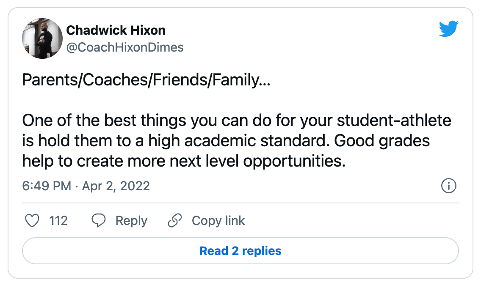The image size is (481, 285).
Task: Open the @CoachHixonDimes handle
Action: point(125,47)
